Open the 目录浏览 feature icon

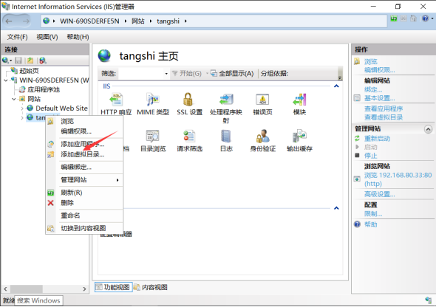click(153, 141)
